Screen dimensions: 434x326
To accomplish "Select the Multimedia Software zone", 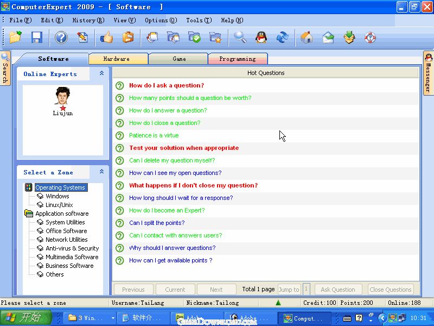I will coord(72,257).
